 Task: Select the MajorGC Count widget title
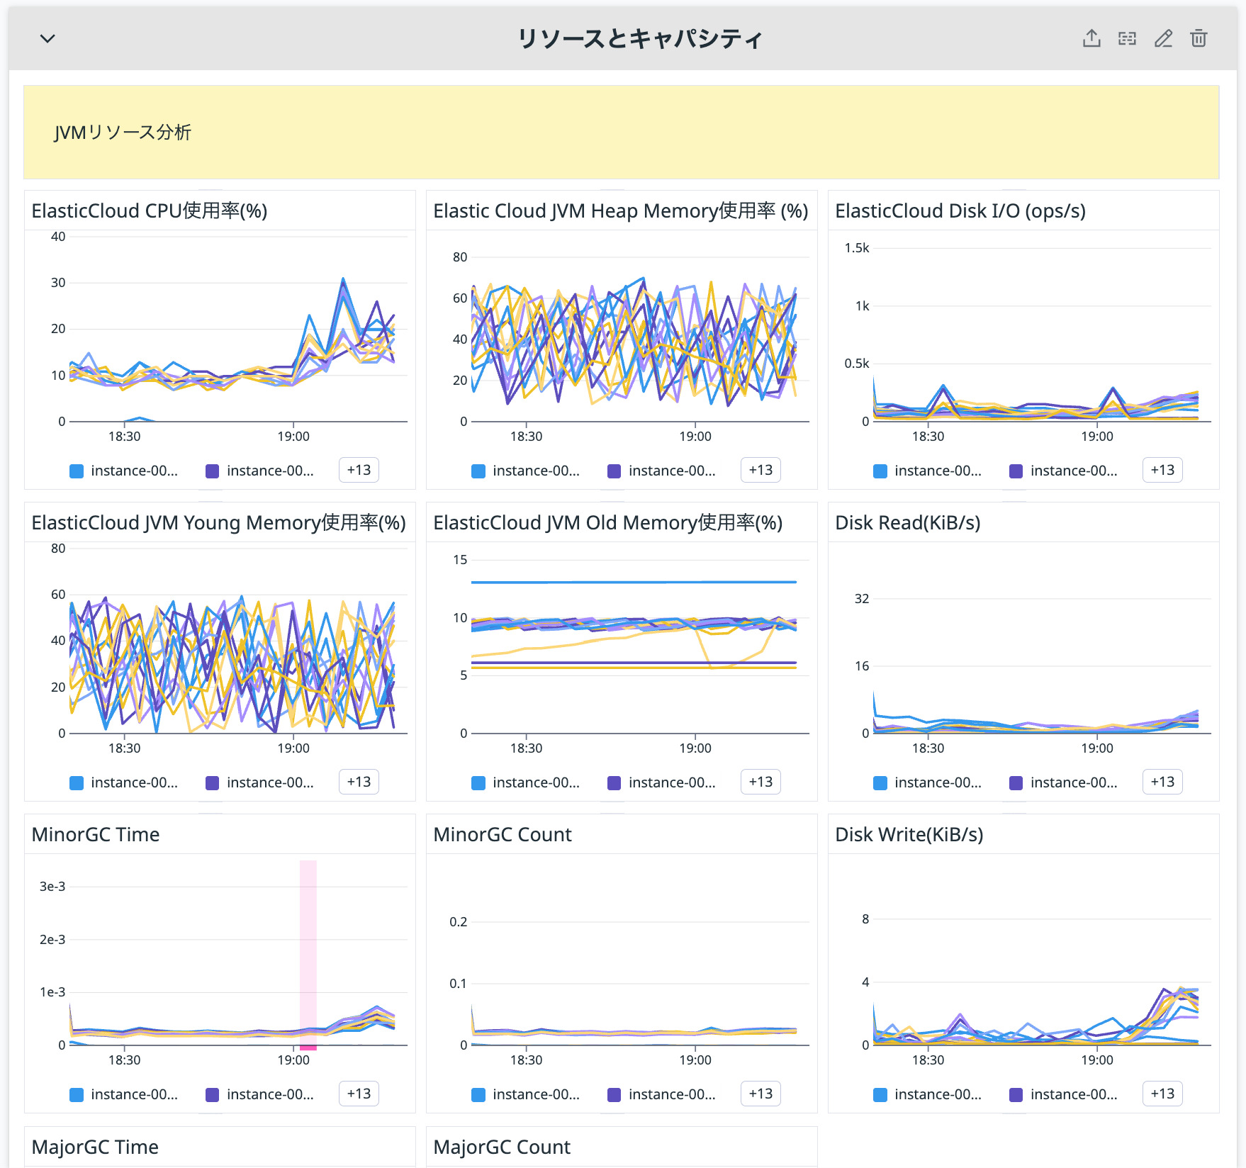[x=502, y=1147]
